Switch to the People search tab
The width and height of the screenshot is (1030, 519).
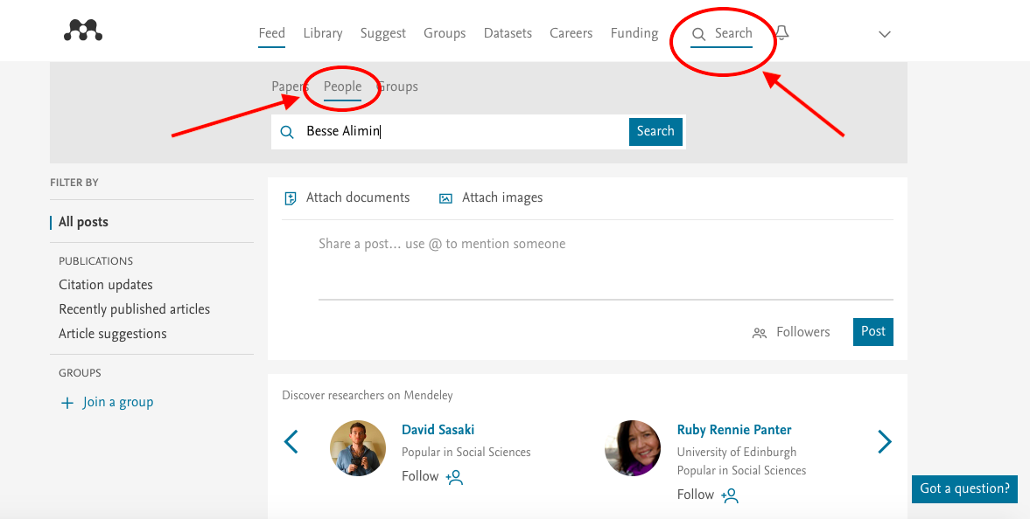coord(342,86)
